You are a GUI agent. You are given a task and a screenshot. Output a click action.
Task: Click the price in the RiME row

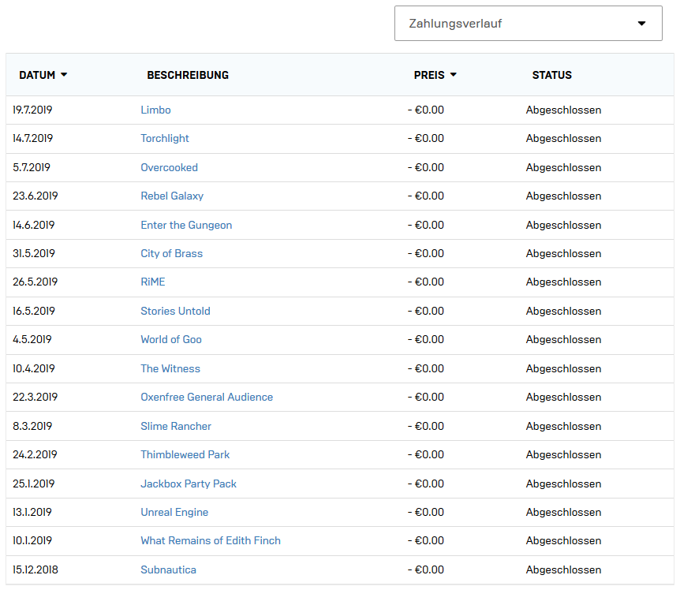426,282
